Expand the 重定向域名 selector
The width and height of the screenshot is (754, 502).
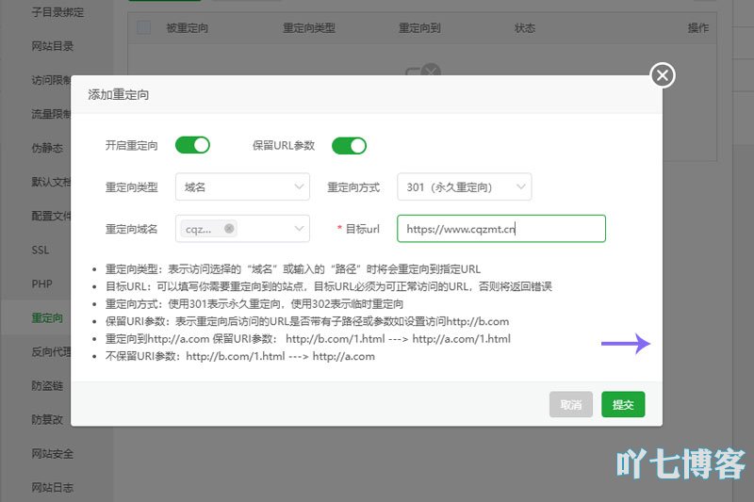[x=242, y=229]
